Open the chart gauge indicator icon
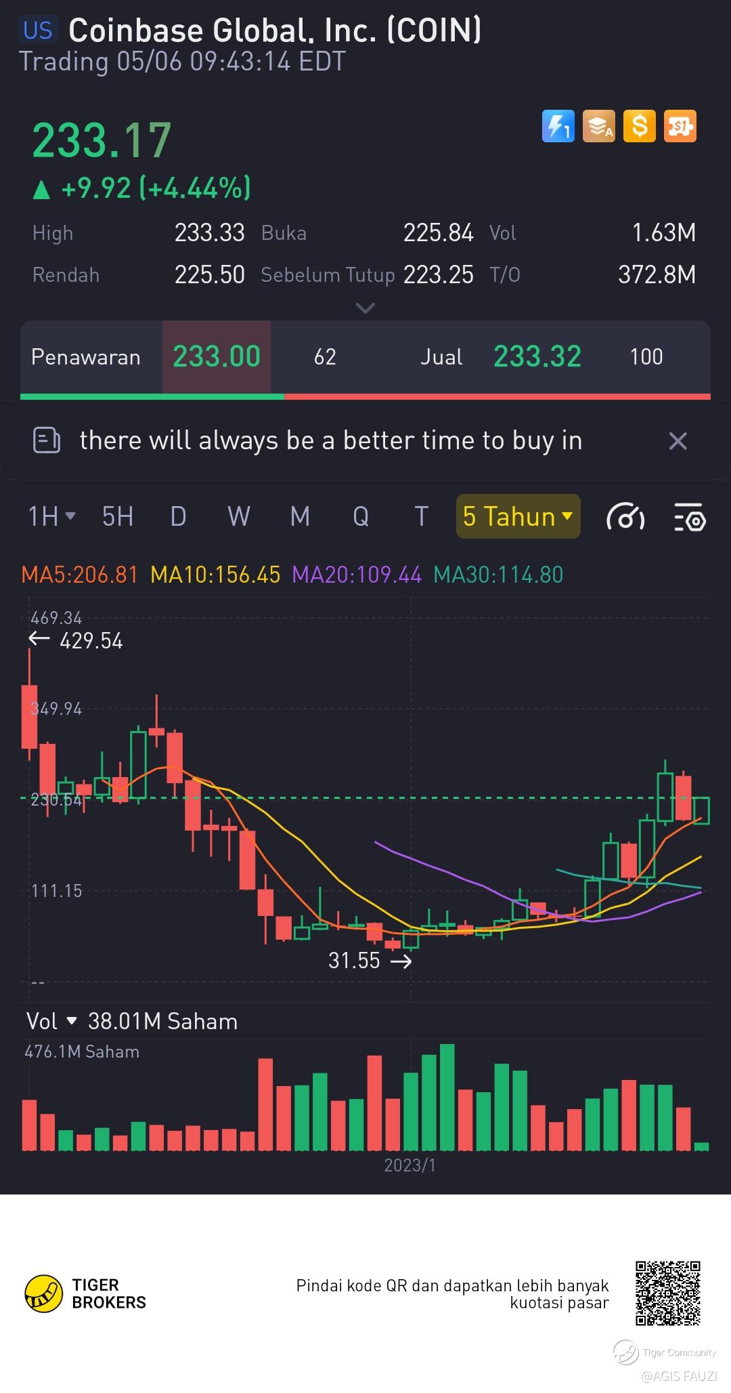 [x=625, y=517]
